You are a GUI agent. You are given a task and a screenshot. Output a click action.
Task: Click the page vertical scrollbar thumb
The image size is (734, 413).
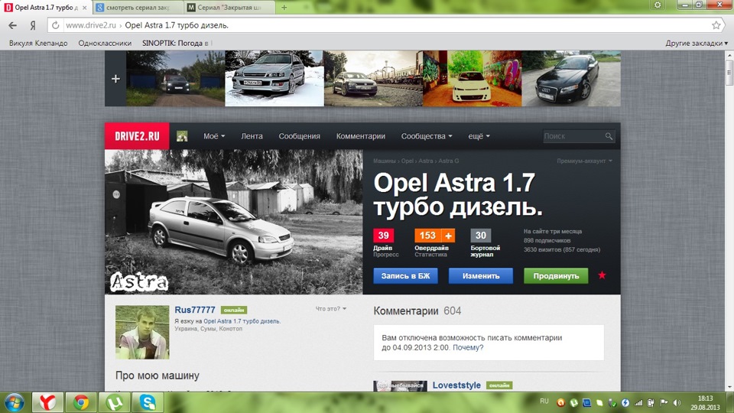coord(729,73)
